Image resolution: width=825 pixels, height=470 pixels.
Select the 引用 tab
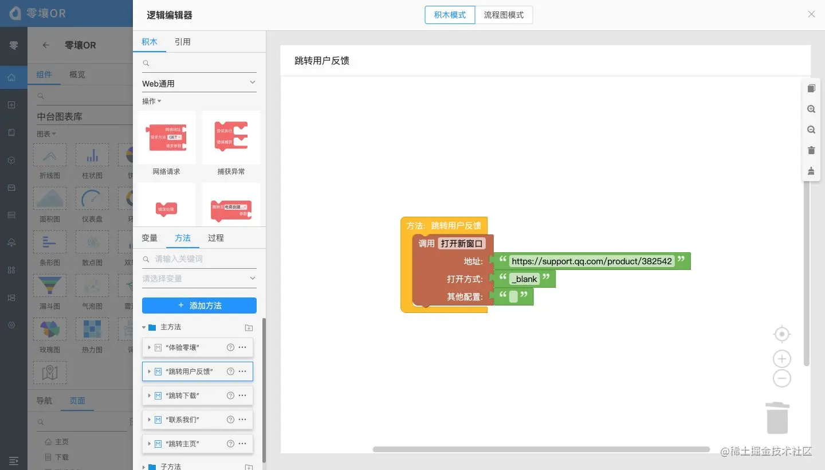[183, 42]
